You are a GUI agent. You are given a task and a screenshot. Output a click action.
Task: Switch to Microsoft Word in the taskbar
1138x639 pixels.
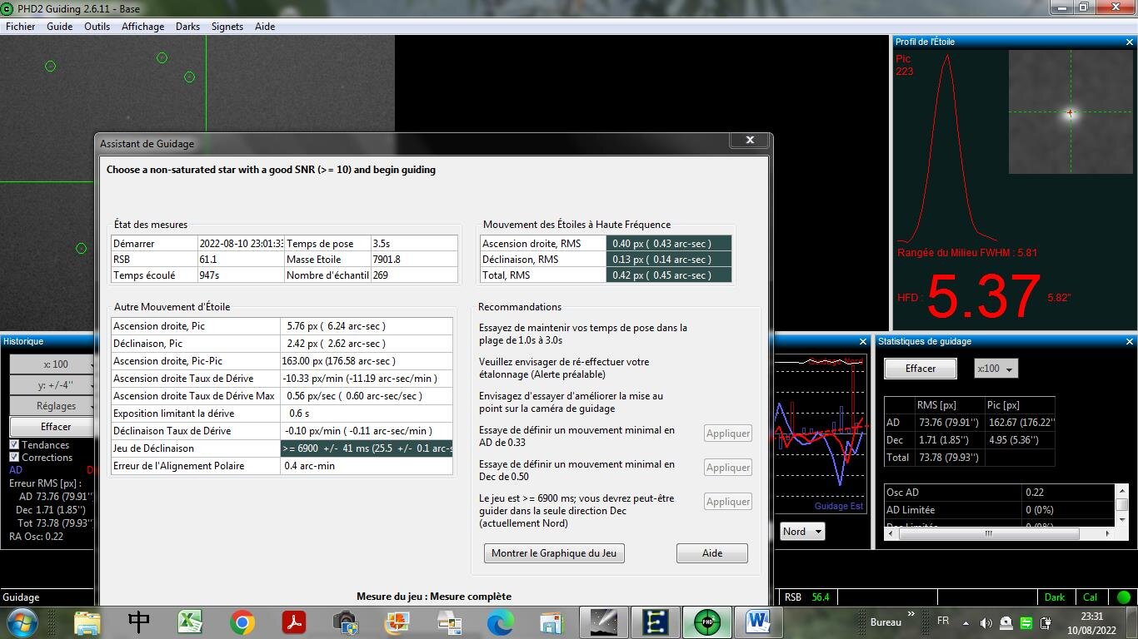759,622
